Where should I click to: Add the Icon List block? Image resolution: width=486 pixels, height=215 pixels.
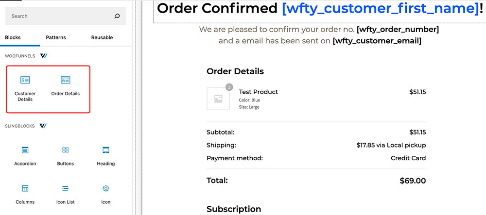(66, 195)
